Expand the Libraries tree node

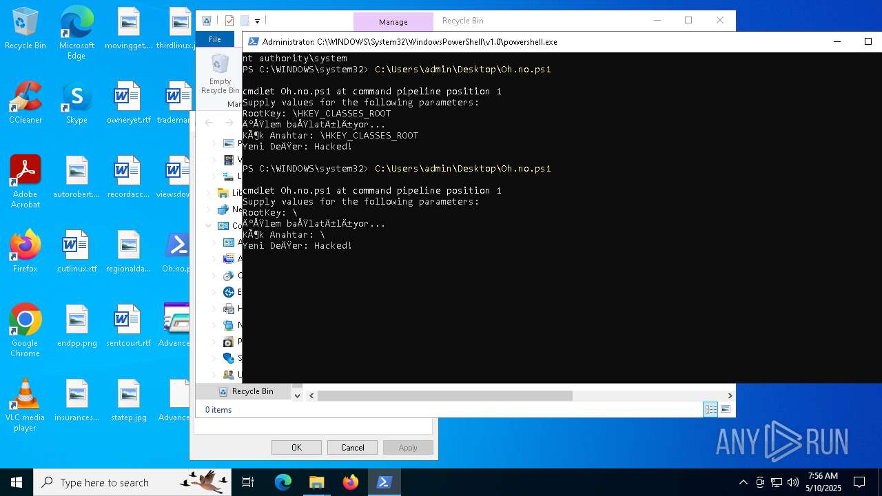pos(208,193)
